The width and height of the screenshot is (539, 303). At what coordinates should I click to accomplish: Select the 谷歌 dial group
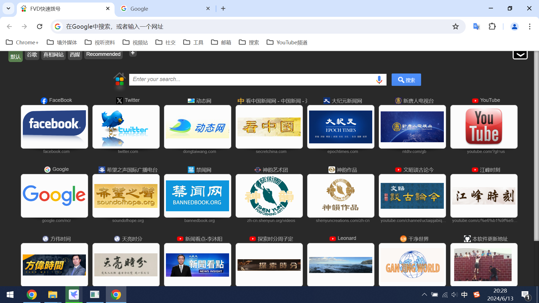point(32,55)
